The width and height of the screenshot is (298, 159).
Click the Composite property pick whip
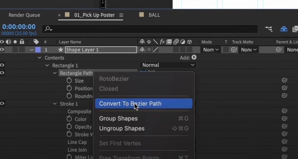pos(284,111)
